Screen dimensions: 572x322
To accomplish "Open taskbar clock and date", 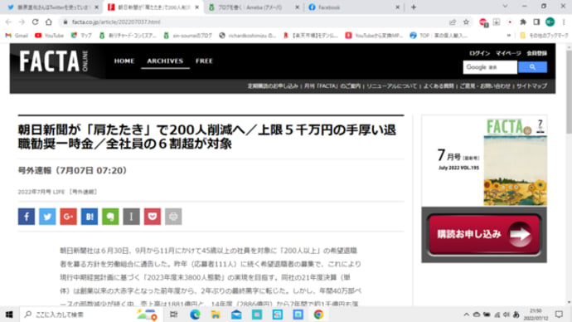I will point(536,315).
